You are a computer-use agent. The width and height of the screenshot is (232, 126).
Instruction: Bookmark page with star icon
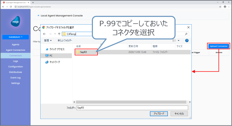220,7
